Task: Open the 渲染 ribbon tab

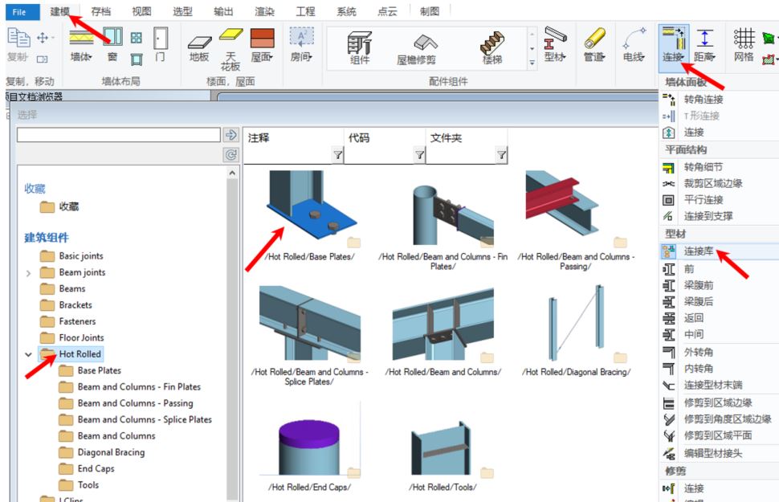Action: click(x=264, y=11)
